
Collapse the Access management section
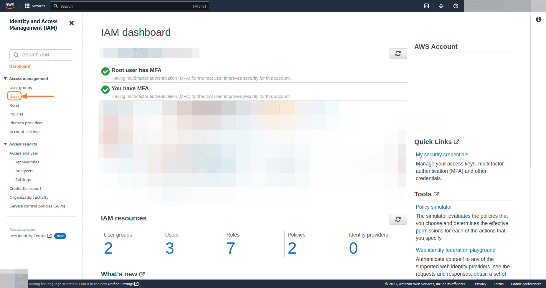(x=5, y=78)
